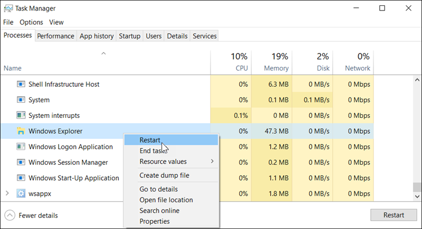The width and height of the screenshot is (422, 229).
Task: Select the System interrupts row name
Action: click(x=54, y=115)
